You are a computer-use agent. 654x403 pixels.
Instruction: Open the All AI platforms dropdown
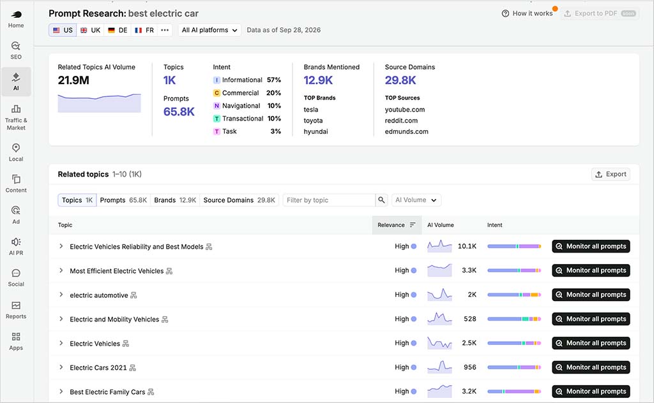[x=209, y=30]
